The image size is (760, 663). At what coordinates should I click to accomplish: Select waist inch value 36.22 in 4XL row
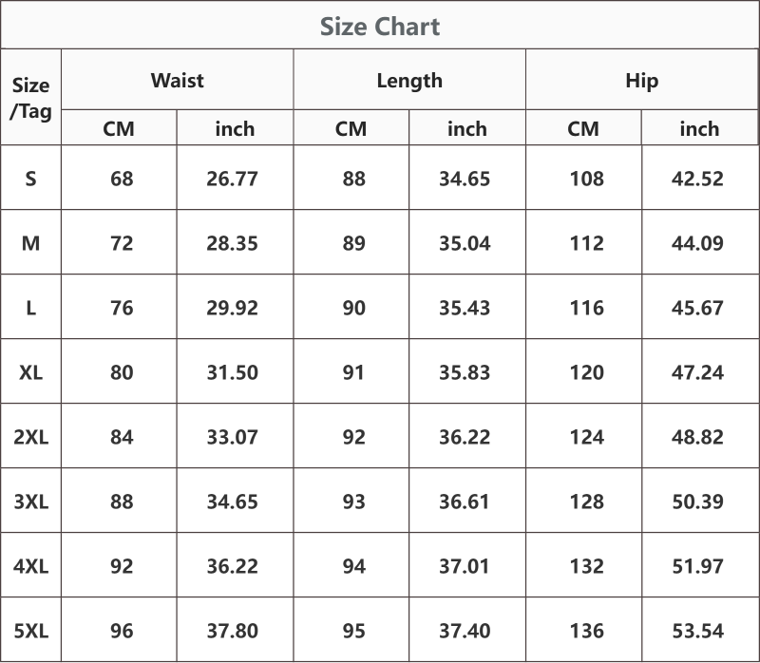tap(232, 566)
